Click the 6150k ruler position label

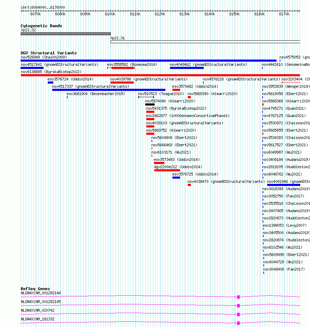tap(234, 14)
